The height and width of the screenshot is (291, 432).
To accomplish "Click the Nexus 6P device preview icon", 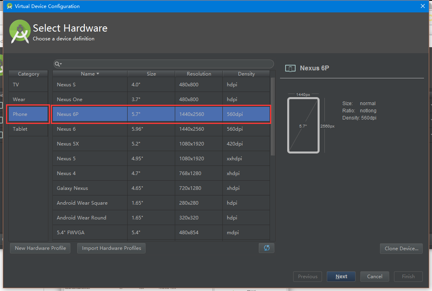I will click(290, 68).
